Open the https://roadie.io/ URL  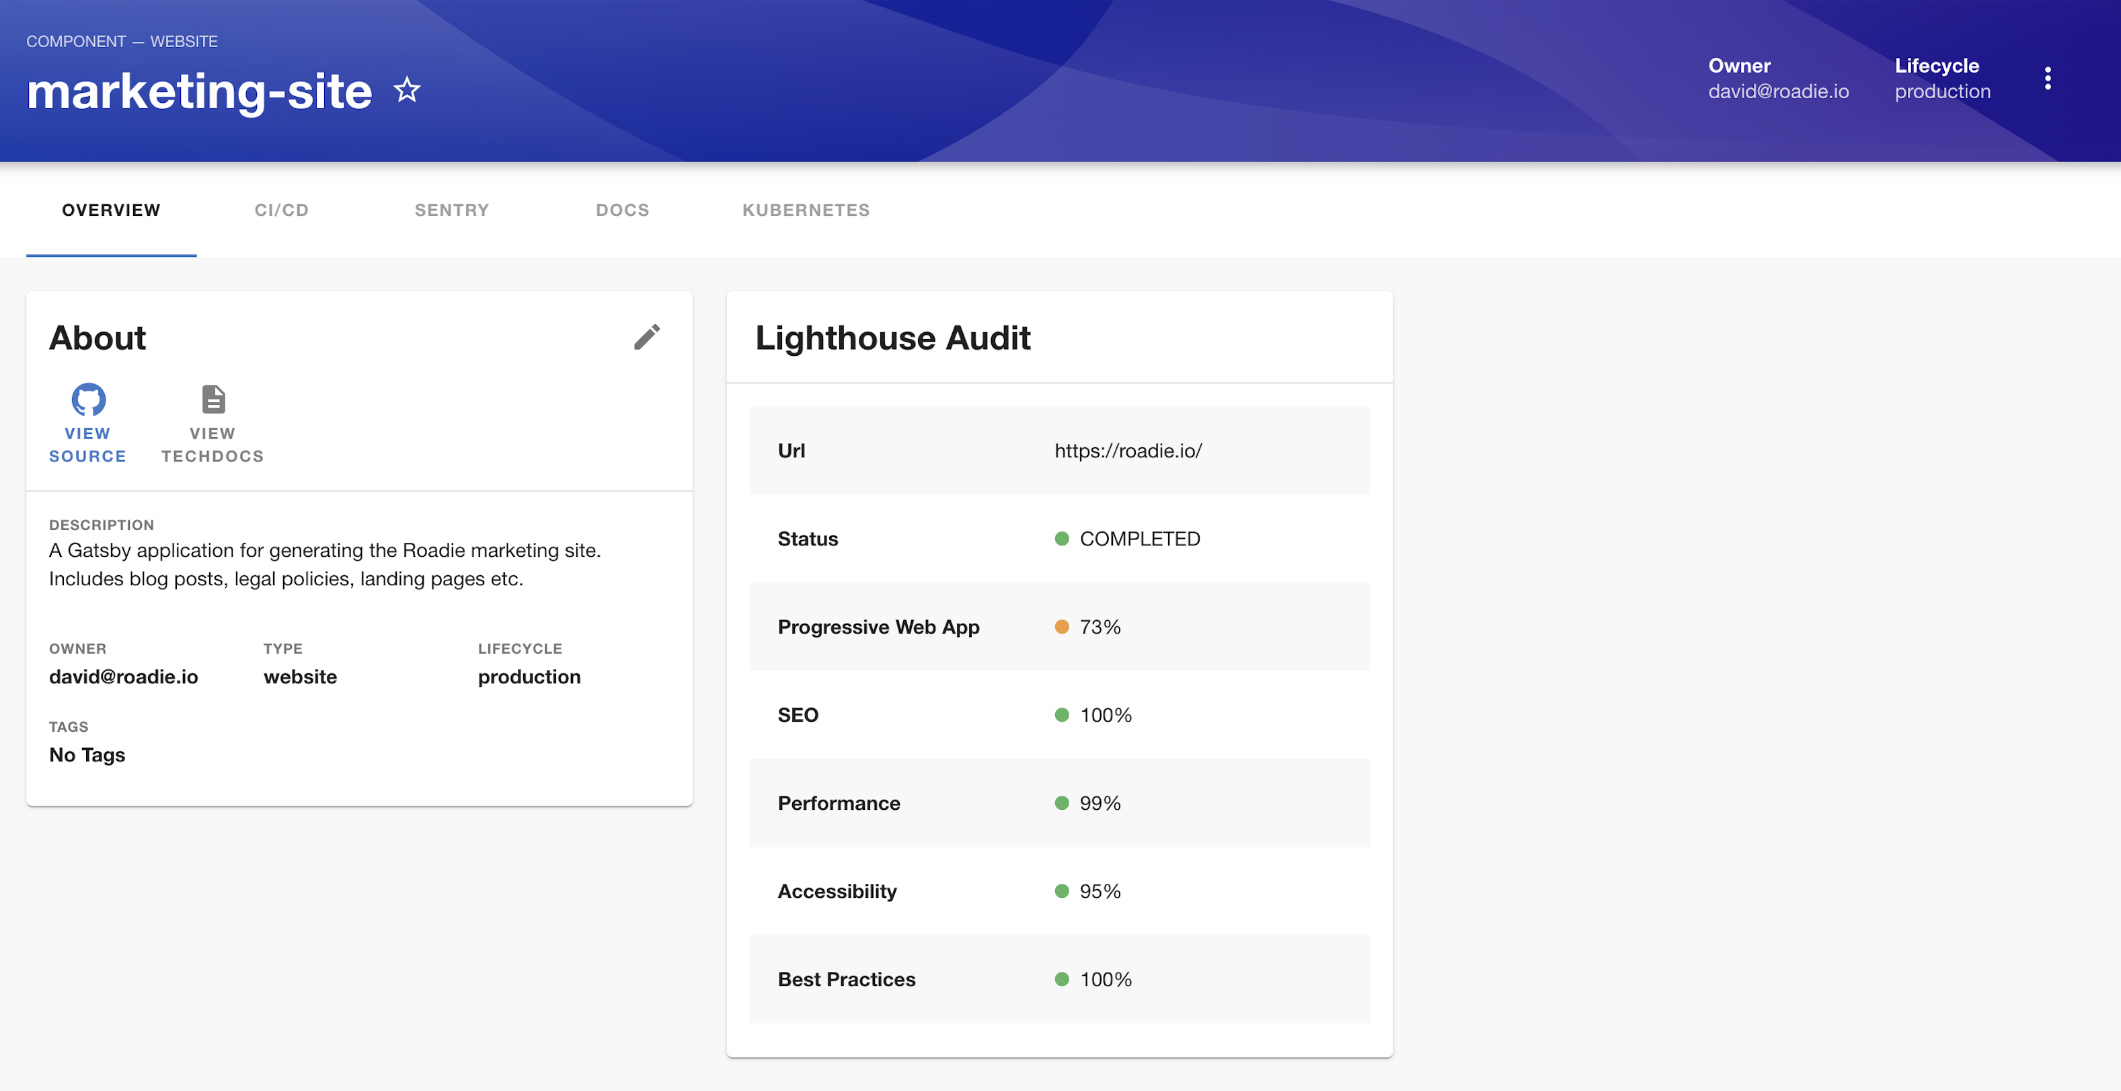1127,451
